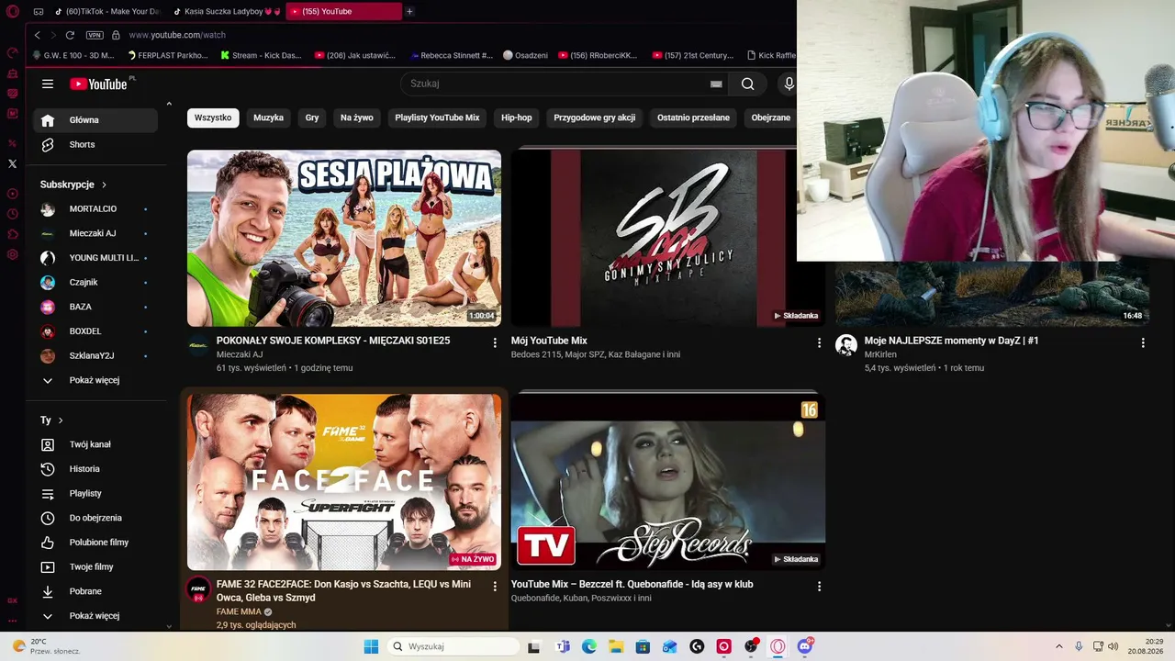Open the MORTALCIO subscription channel
The height and width of the screenshot is (661, 1175).
click(x=95, y=208)
